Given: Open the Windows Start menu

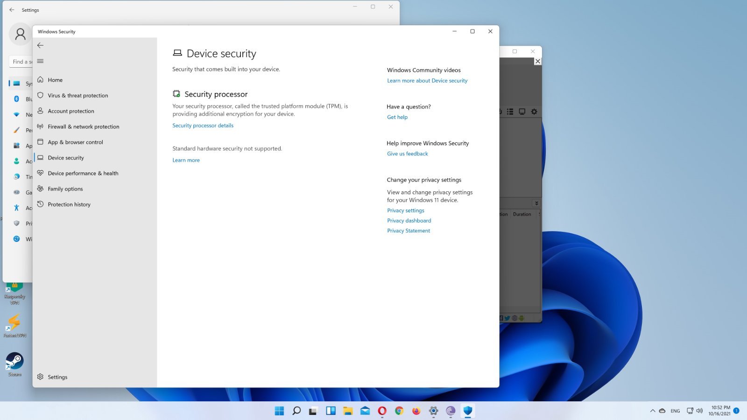Looking at the screenshot, I should point(279,411).
